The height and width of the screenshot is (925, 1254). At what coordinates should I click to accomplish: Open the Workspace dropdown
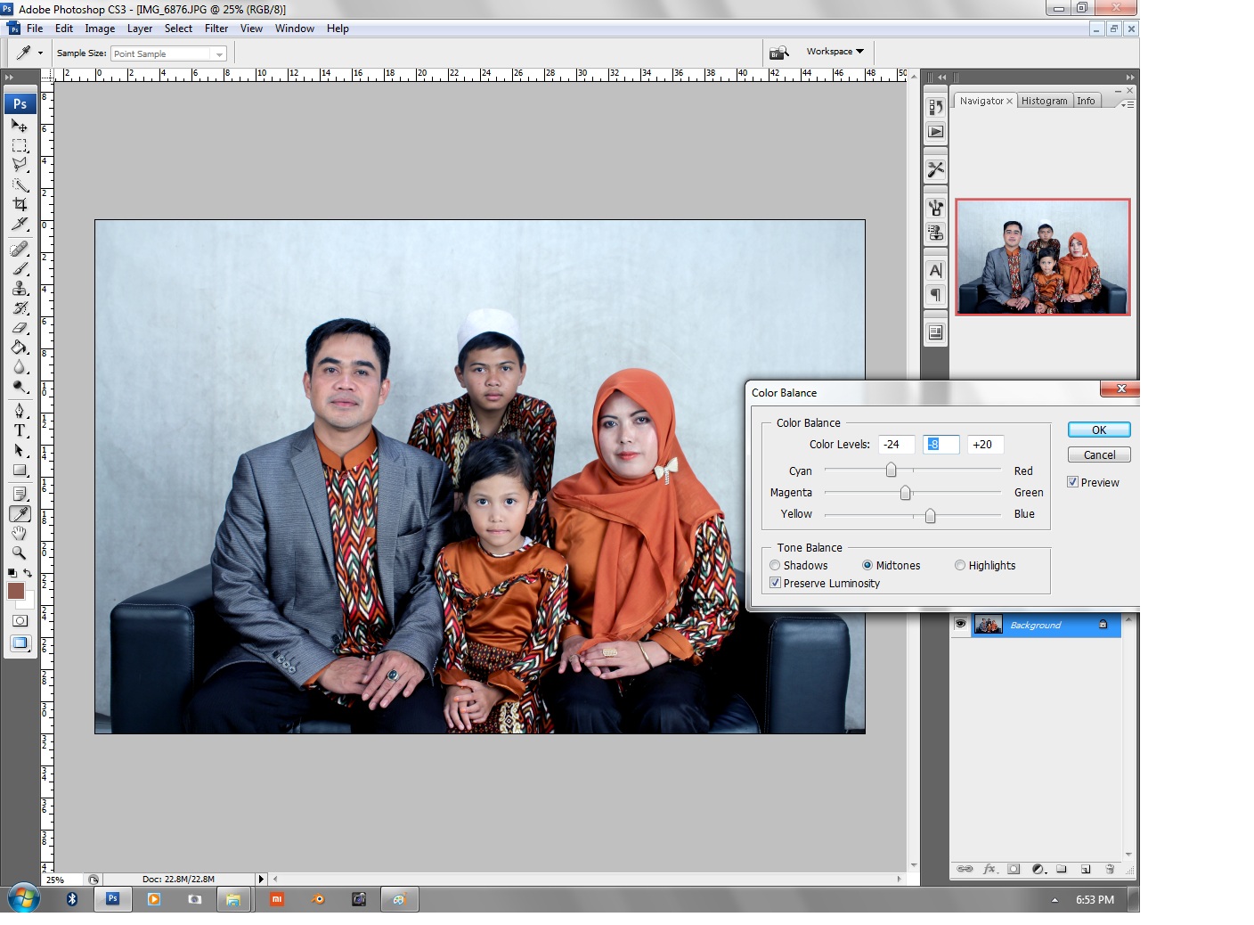(833, 51)
